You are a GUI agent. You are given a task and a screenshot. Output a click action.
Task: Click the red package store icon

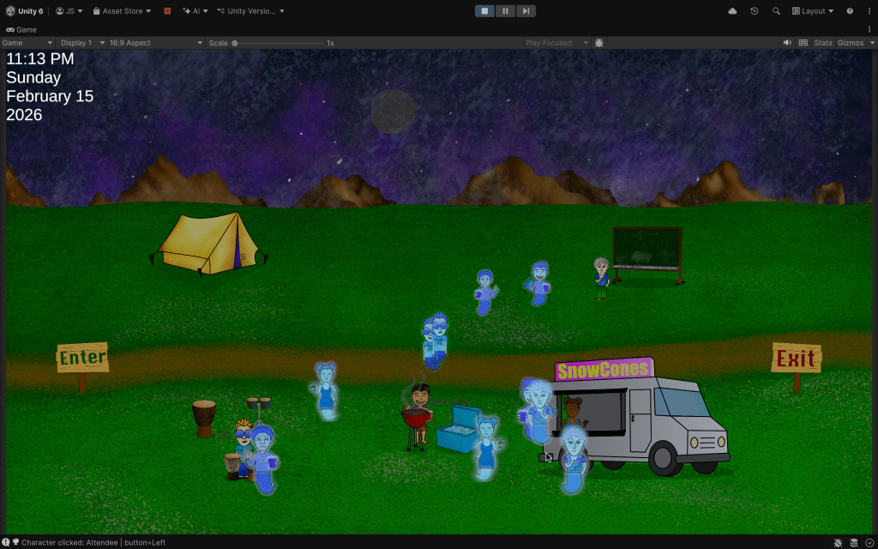pos(167,11)
